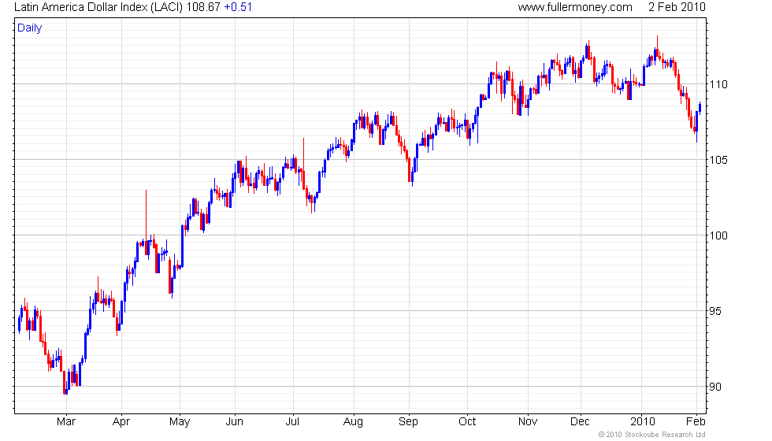772x441 pixels.
Task: Click the 'Latin America Dollar Index (LACI)' title
Action: tap(98, 7)
